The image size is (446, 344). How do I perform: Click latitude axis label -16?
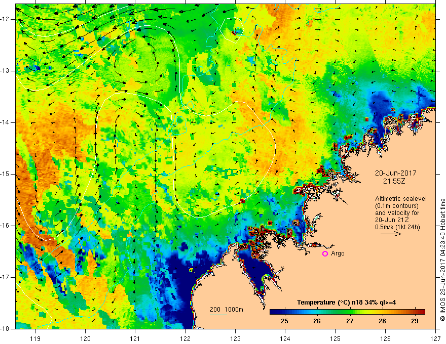point(5,226)
